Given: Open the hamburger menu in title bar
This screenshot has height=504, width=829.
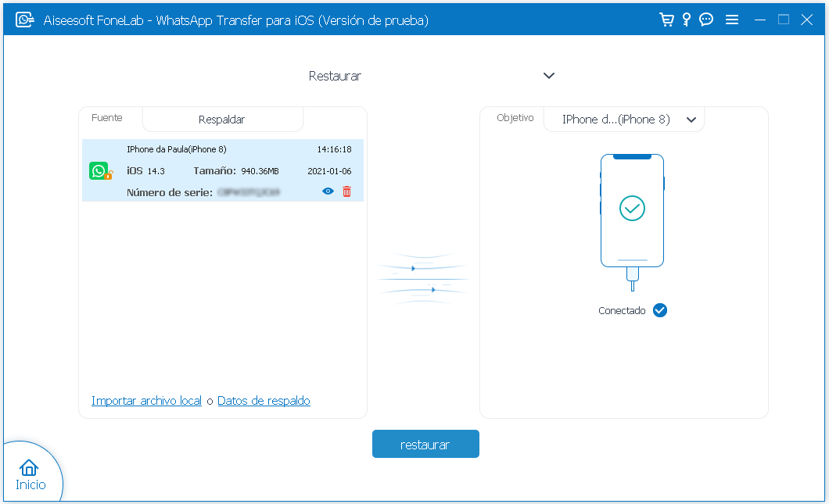Looking at the screenshot, I should coord(732,20).
